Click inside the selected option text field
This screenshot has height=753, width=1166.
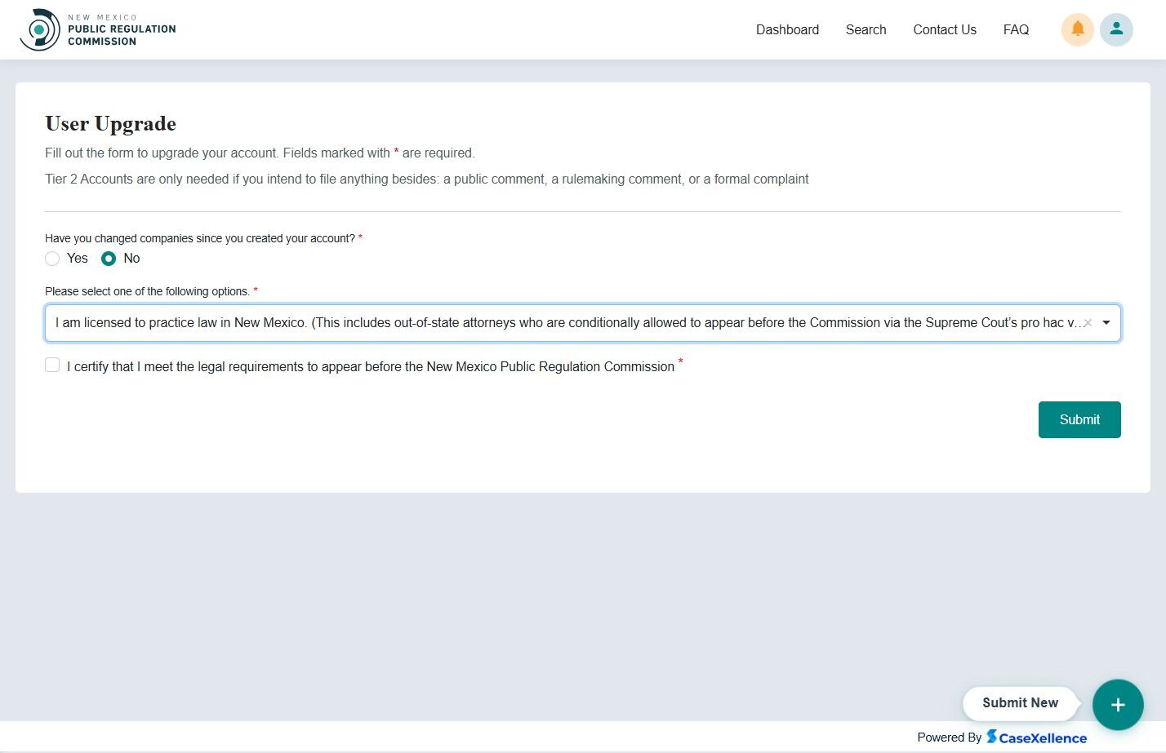490,322
